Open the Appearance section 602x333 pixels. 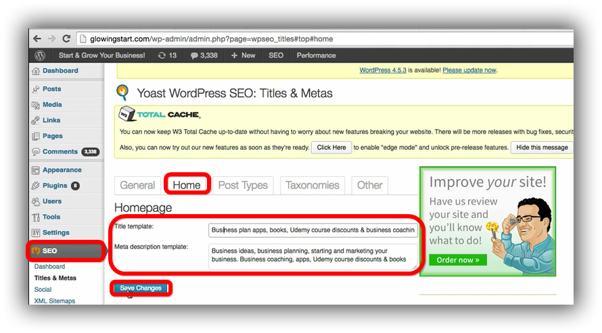click(x=62, y=170)
